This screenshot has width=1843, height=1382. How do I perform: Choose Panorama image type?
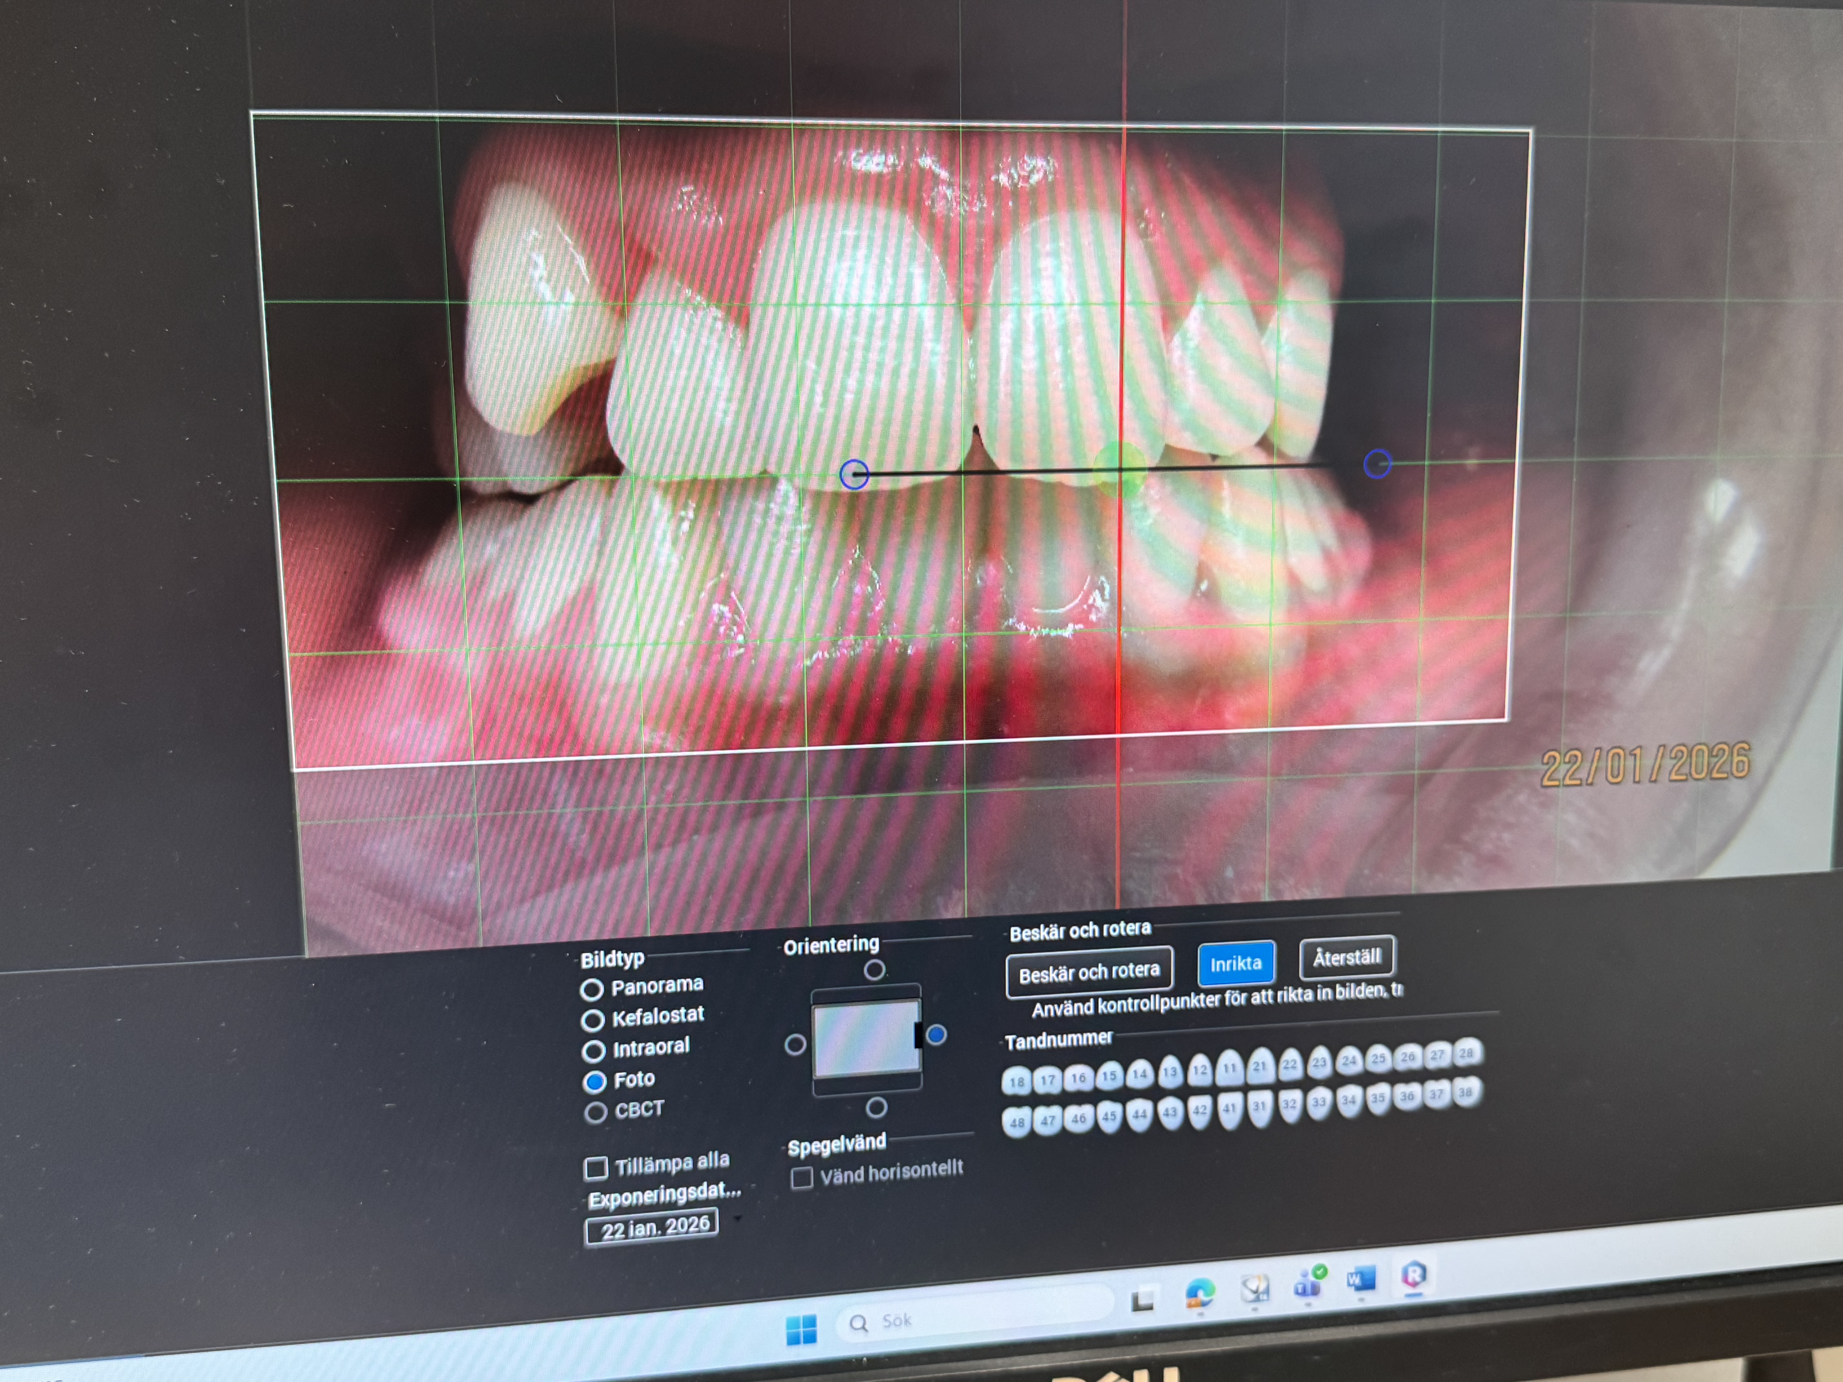click(592, 990)
